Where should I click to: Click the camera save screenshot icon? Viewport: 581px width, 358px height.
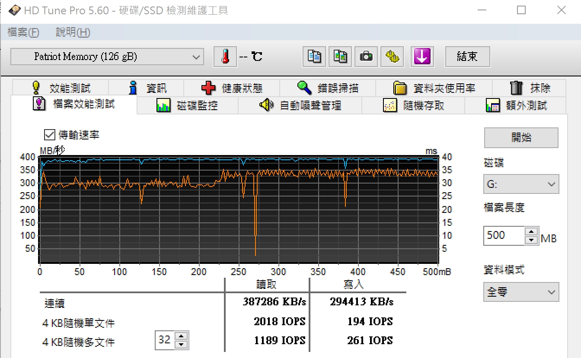tap(366, 57)
